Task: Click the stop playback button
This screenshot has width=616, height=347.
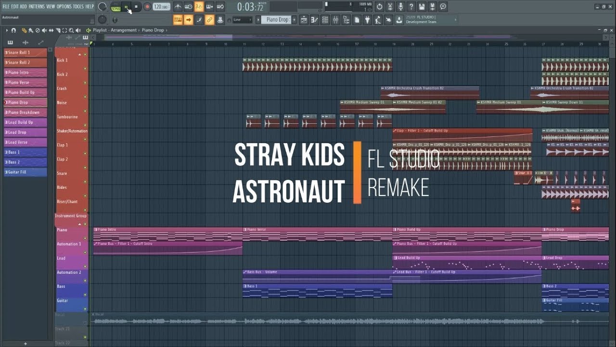Action: tap(136, 7)
